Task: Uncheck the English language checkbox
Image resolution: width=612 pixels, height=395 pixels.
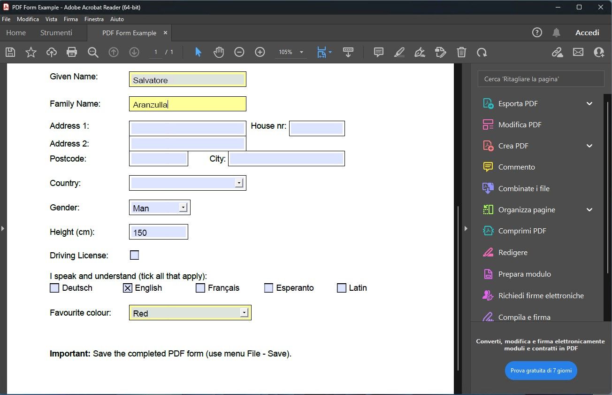Action: point(128,287)
